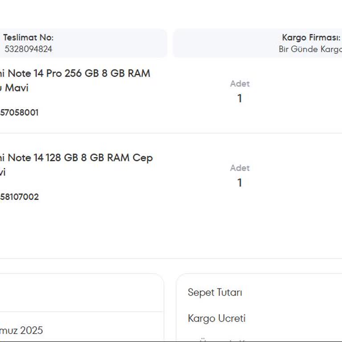342x342 pixels.
Task: Click product code ending in 58107002
Action: coord(19,197)
